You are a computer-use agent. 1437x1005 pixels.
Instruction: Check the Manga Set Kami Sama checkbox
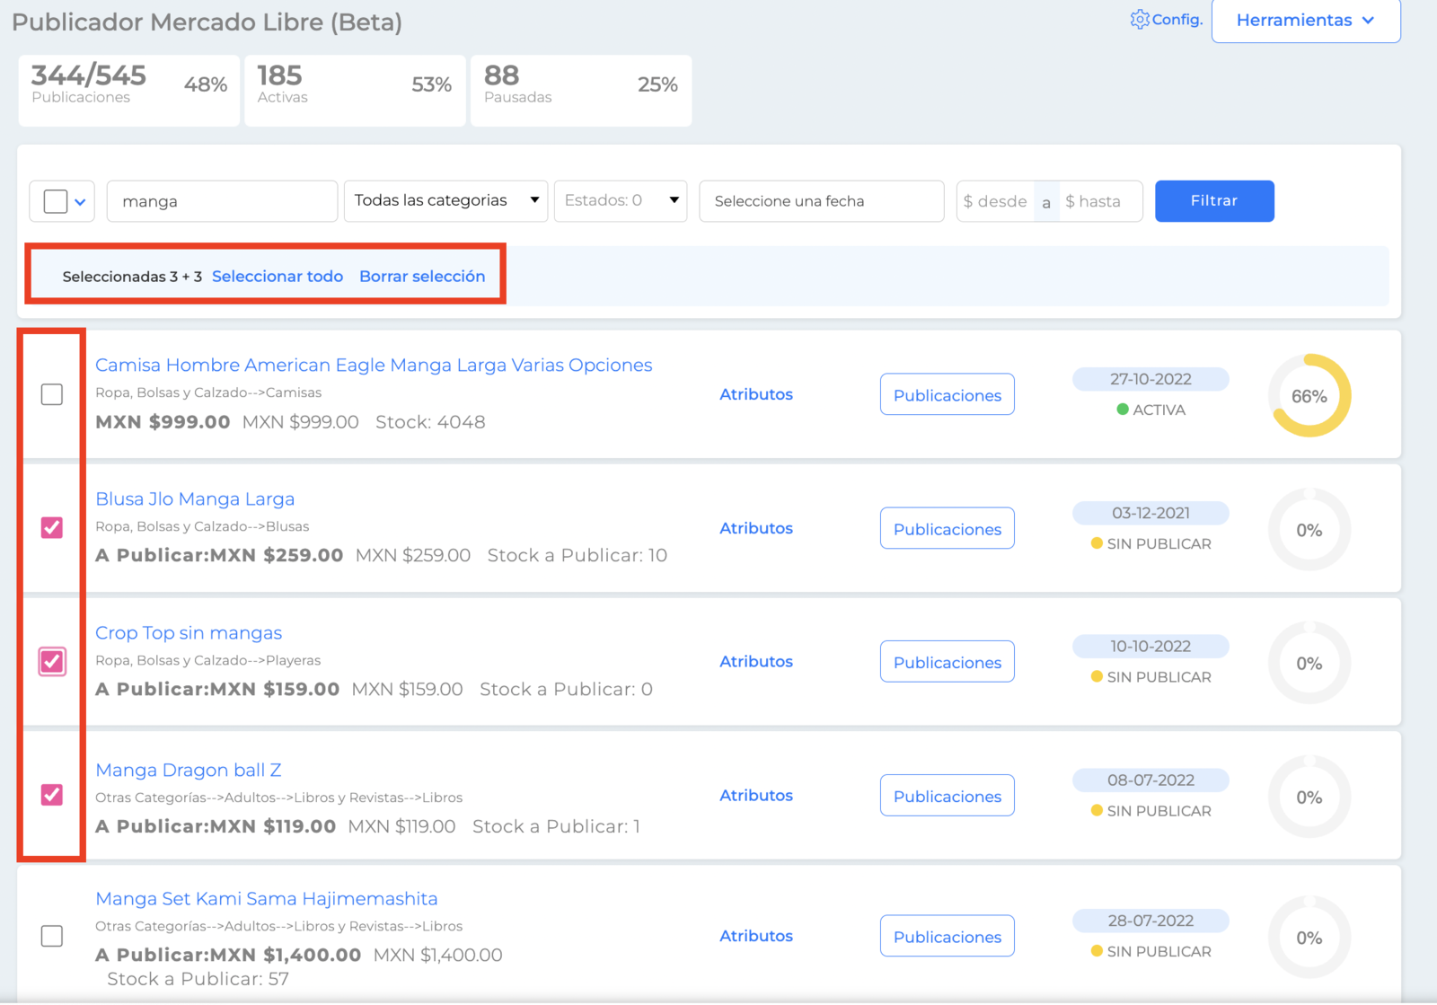coord(52,936)
